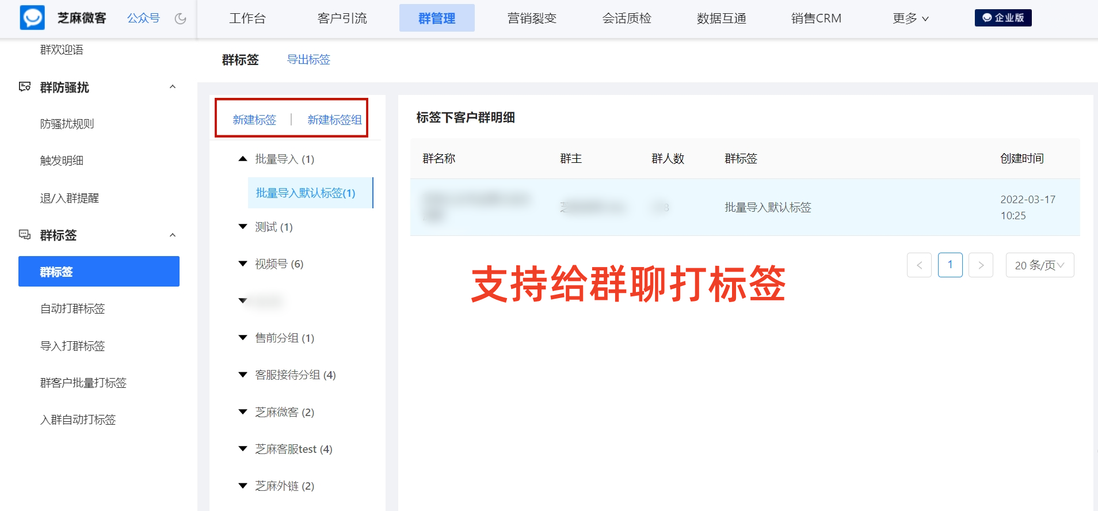The width and height of the screenshot is (1098, 511).
Task: Expand the 芝麻微客 (2) tag group
Action: pyautogui.click(x=243, y=412)
